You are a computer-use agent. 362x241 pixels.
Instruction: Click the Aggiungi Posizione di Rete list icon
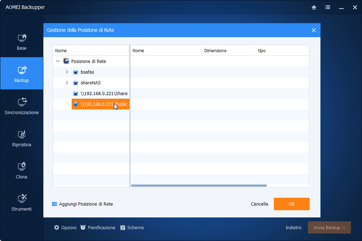pyautogui.click(x=54, y=204)
